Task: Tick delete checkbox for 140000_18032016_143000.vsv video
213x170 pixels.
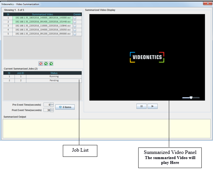Action: coord(75,18)
